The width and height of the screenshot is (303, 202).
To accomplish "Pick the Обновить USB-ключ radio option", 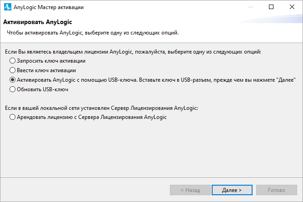I will (12, 89).
